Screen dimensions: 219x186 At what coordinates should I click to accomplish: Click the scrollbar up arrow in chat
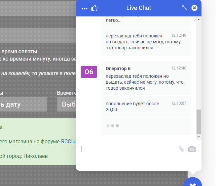click(x=199, y=20)
